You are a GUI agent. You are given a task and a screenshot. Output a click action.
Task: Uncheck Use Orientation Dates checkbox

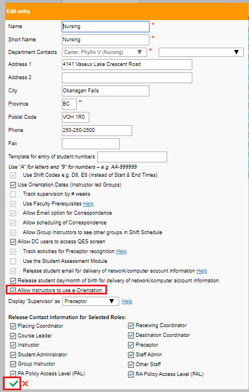tap(13, 185)
